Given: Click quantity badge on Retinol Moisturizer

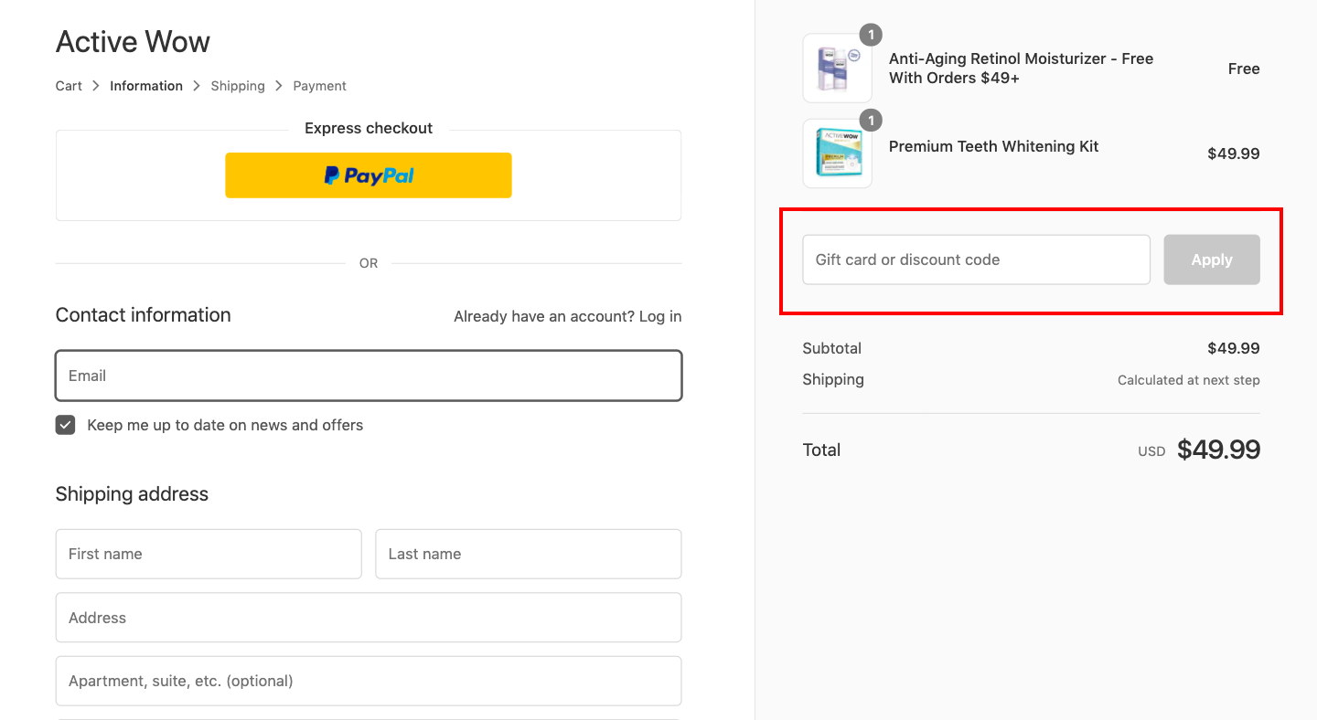Looking at the screenshot, I should pos(871,36).
